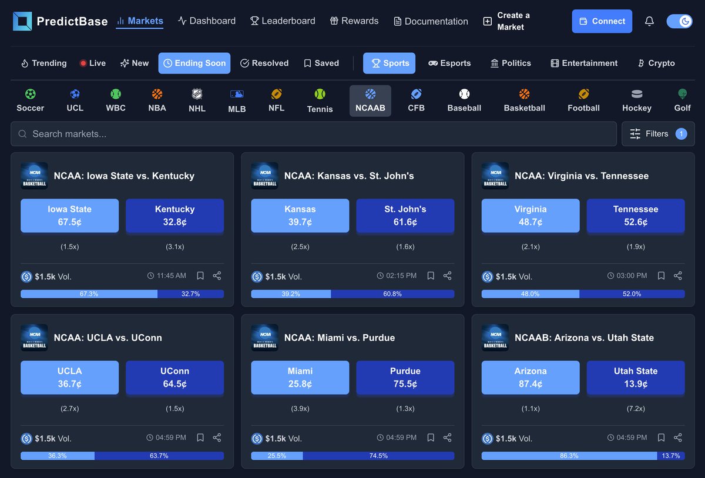Viewport: 705px width, 478px height.
Task: Open the NCAA: UCLA vs. UConn market title
Action: click(x=108, y=338)
